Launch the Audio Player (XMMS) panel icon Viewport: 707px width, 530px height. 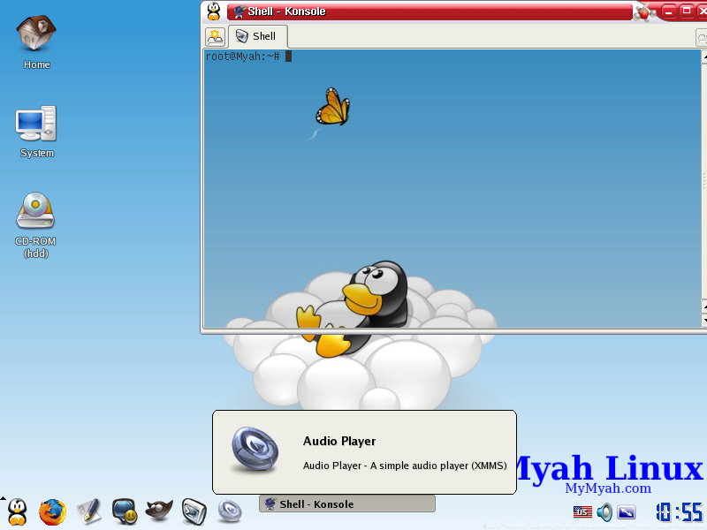pos(230,511)
